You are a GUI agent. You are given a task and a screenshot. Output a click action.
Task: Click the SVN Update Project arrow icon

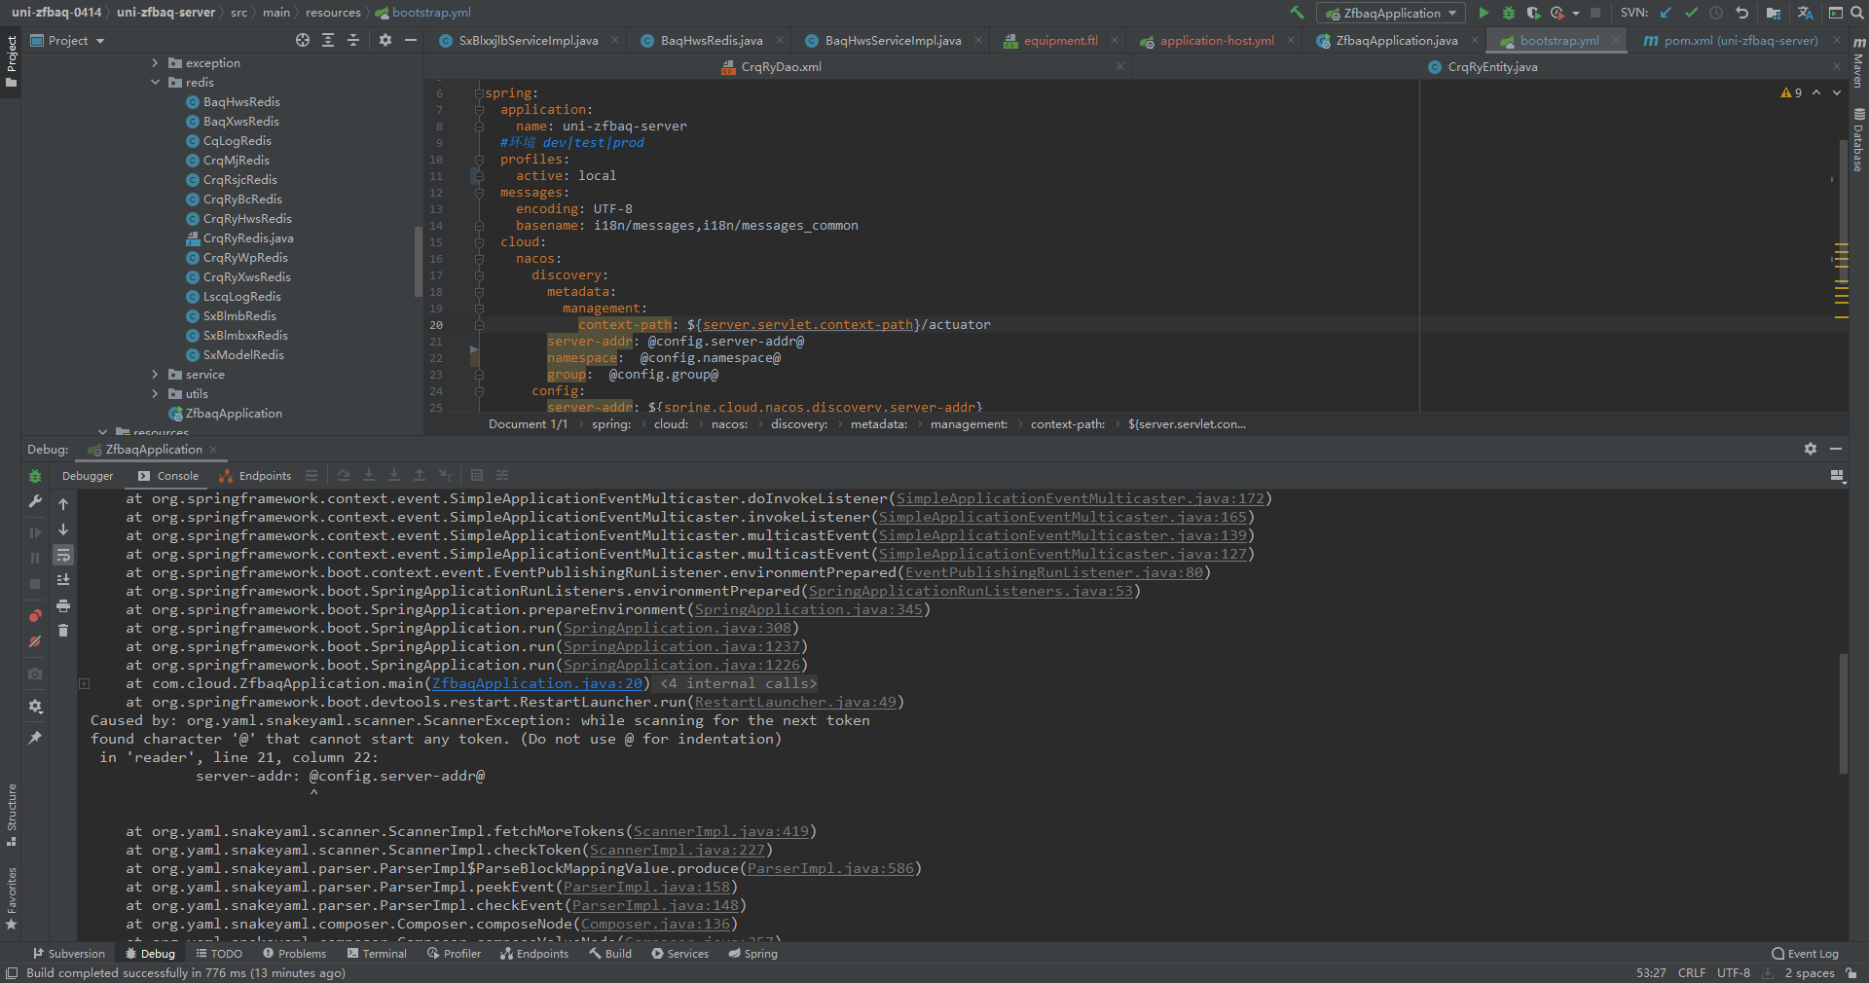[x=1666, y=13]
